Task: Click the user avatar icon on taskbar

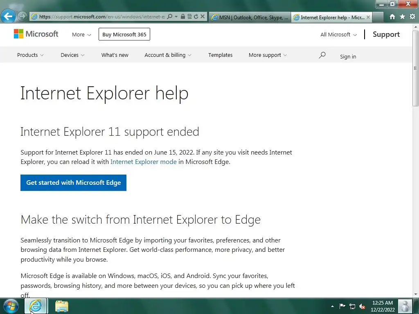Action: 405,306
